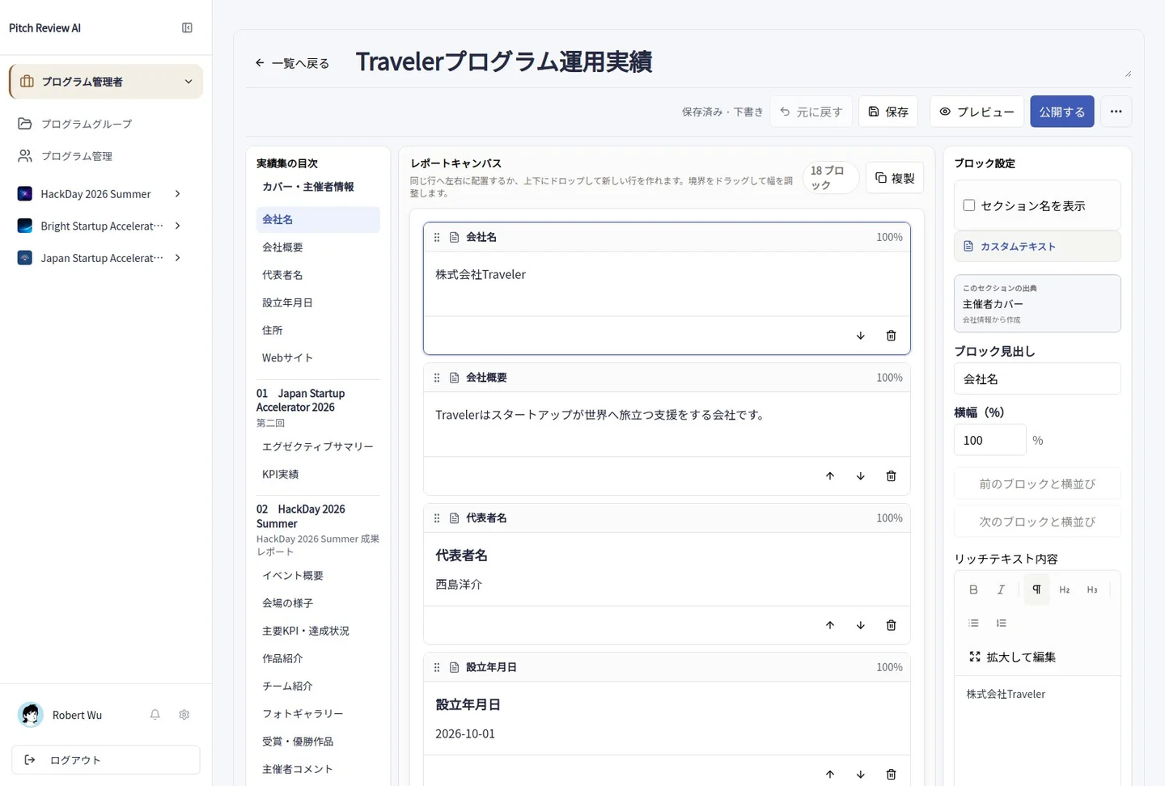The width and height of the screenshot is (1165, 786).
Task: Select 会社概要 in table of contents
Action: [318, 247]
